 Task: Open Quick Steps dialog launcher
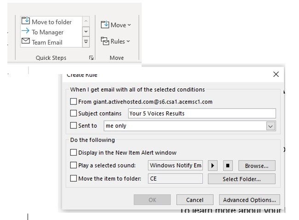pyautogui.click(x=91, y=58)
